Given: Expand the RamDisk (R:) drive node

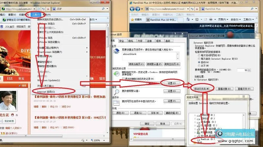Looking at the screenshot, I should 195,139.
